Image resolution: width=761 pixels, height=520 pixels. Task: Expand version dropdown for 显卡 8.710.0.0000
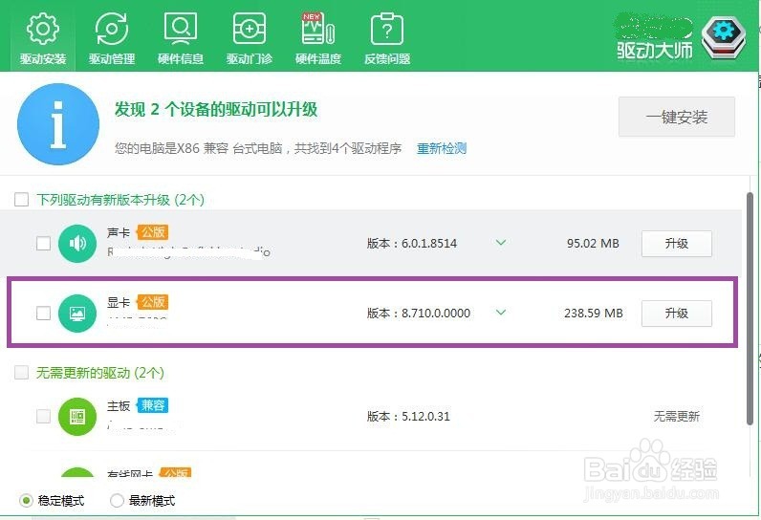click(x=501, y=313)
